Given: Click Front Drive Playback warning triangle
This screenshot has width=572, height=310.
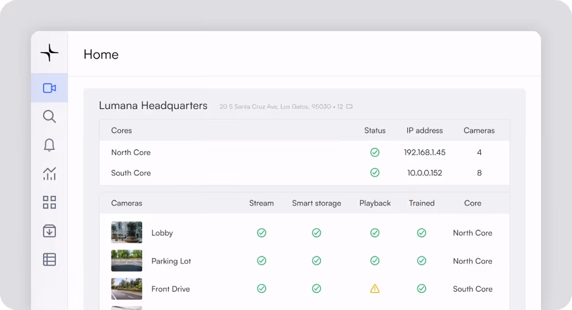Looking at the screenshot, I should (x=375, y=288).
